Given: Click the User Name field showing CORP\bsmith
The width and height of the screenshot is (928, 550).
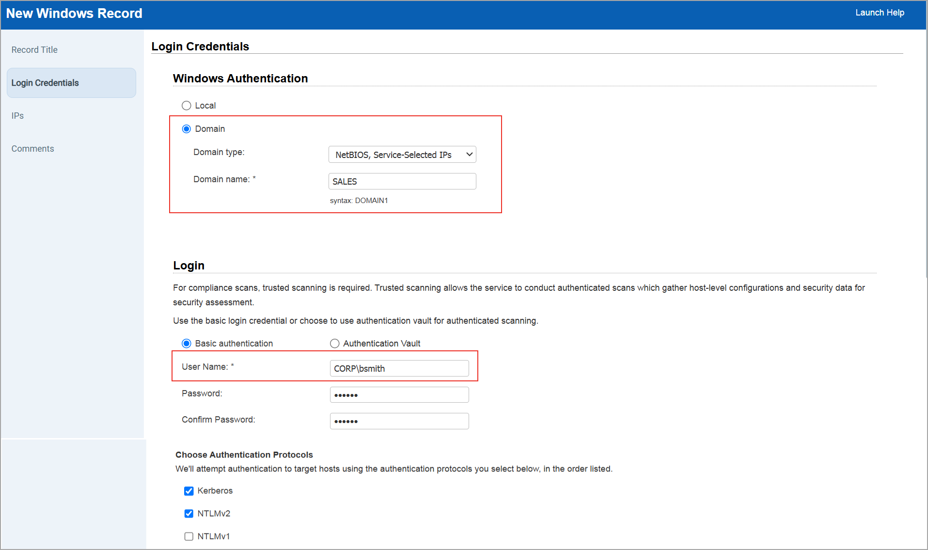Looking at the screenshot, I should coord(399,368).
